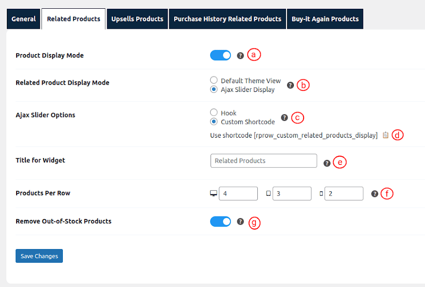This screenshot has height=287, width=425.
Task: Click the help icon near Products Per Row
Action: [374, 193]
